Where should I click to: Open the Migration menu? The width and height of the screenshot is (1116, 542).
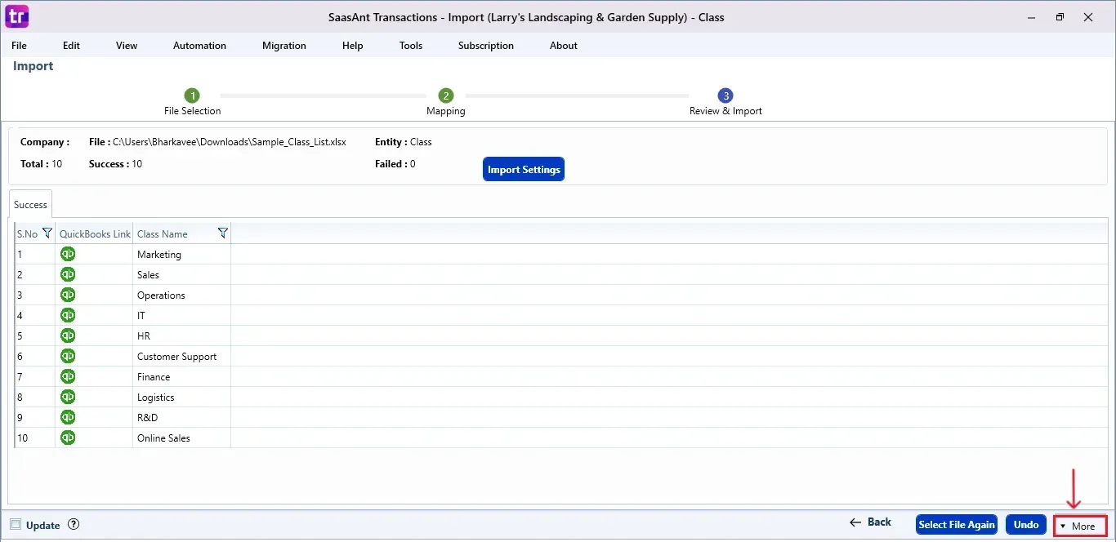(x=284, y=46)
